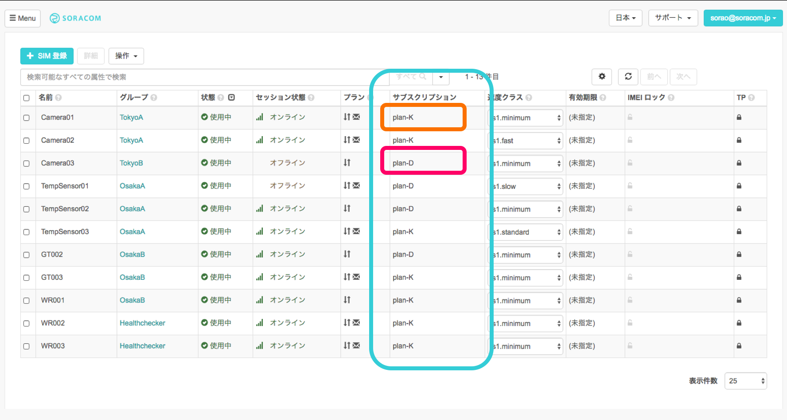Screen dimensions: 787x420
Task: Open s1.slow speed class dropdown for TempSensor01
Action: (x=526, y=186)
